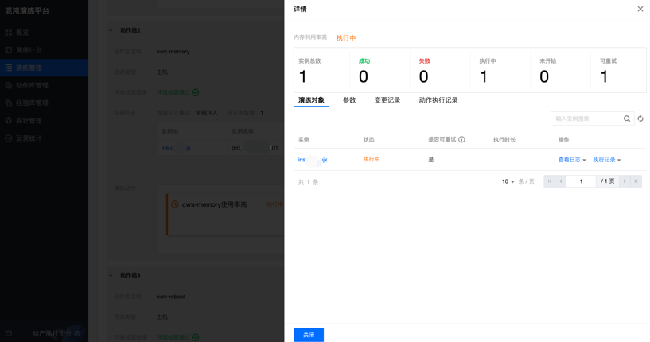Click the 动作库管理 sidebar icon
650x342 pixels.
tap(8, 85)
